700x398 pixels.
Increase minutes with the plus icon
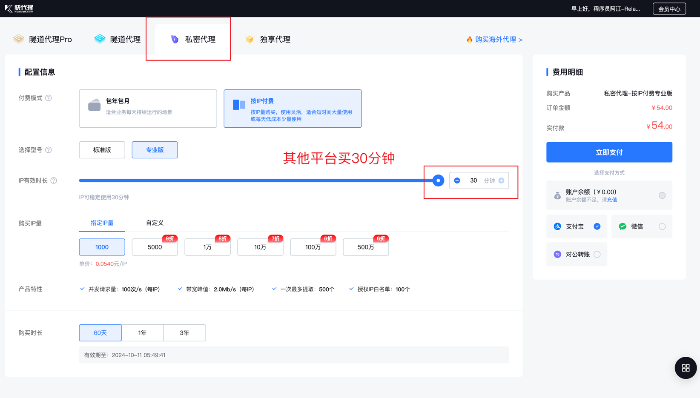[x=501, y=180]
